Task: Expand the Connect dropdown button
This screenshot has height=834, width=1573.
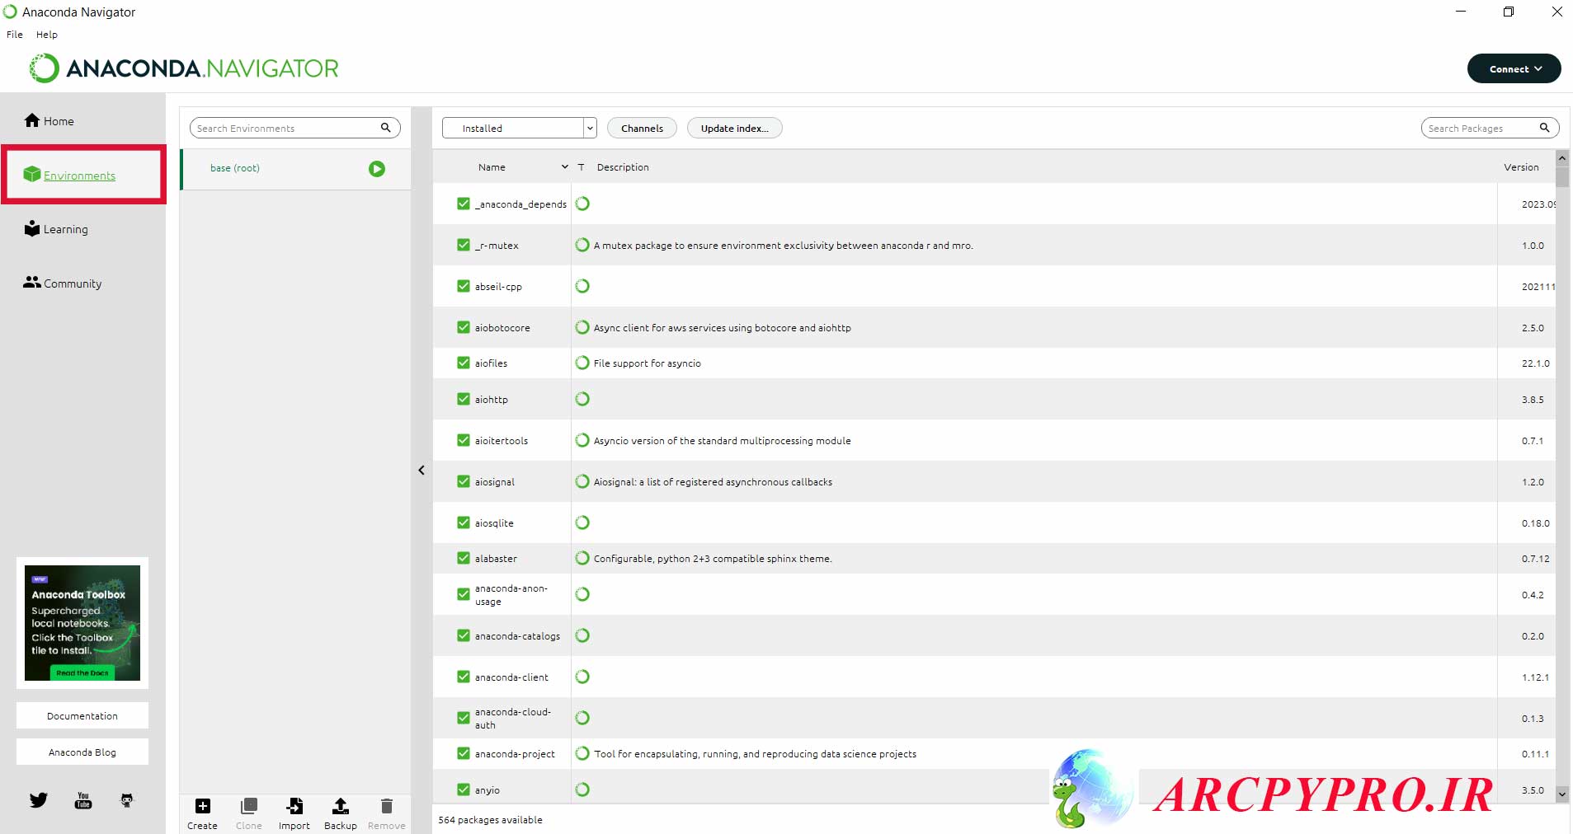Action: pos(1514,68)
